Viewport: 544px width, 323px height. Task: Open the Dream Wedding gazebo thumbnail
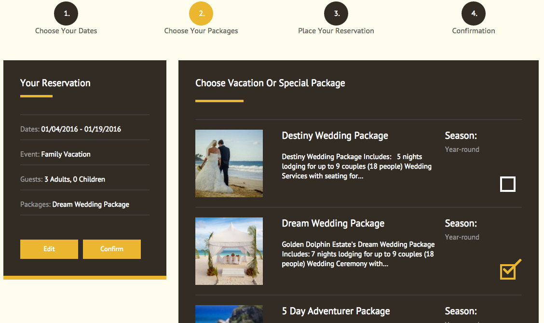tap(229, 251)
